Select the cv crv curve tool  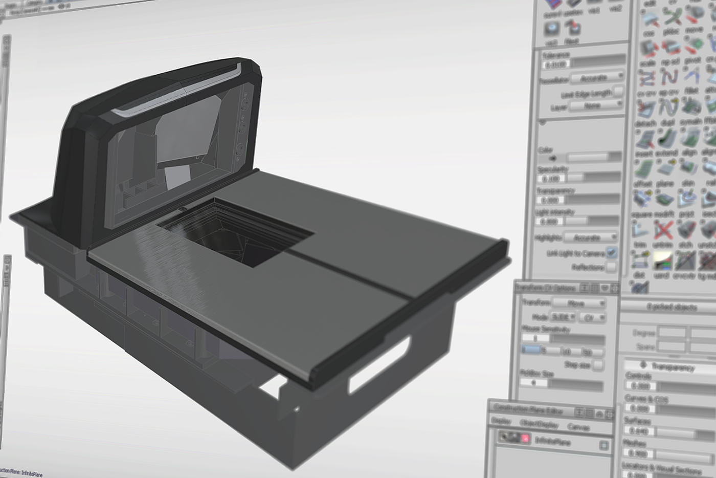647,79
